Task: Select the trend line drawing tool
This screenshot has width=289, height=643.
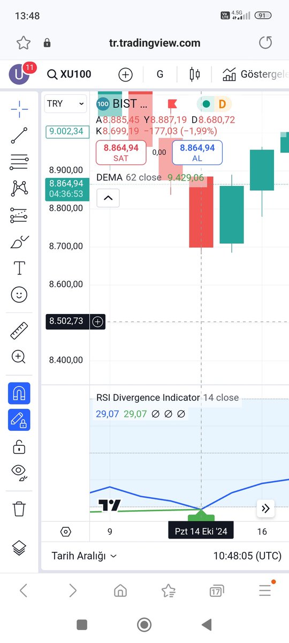Action: pos(19,135)
